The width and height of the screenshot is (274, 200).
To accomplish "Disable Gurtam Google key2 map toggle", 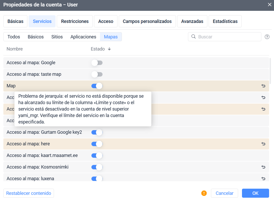I will click(97, 132).
